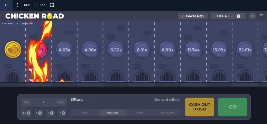
Task: Select the 22.61x multiplier manhole
Action: tap(245, 50)
